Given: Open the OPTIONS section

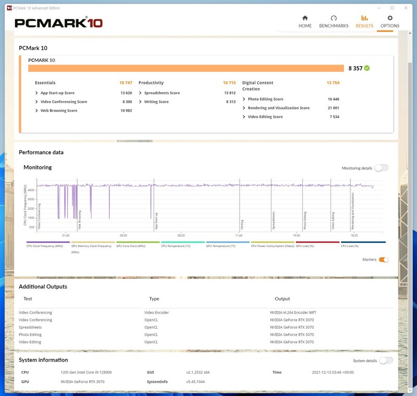Looking at the screenshot, I should pyautogui.click(x=390, y=22).
